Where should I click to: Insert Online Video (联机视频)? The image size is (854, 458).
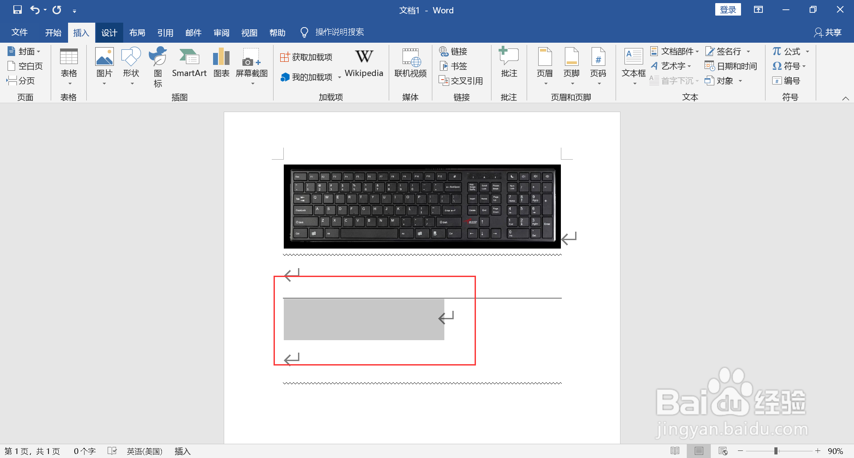pos(411,63)
